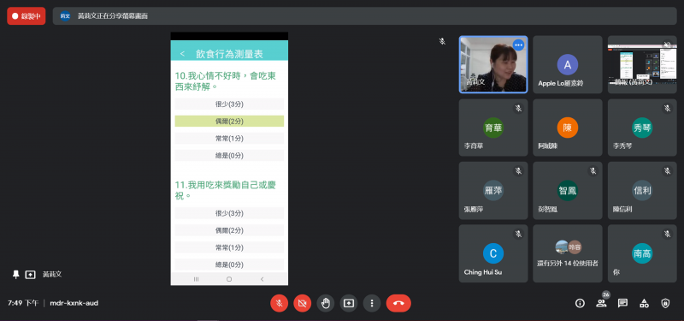Viewport: 684px width, 321px height.
Task: Click the muted mic icon on 李秀琴's tile
Action: [x=667, y=109]
